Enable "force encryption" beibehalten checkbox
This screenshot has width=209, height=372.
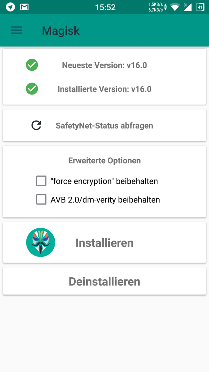click(x=41, y=181)
